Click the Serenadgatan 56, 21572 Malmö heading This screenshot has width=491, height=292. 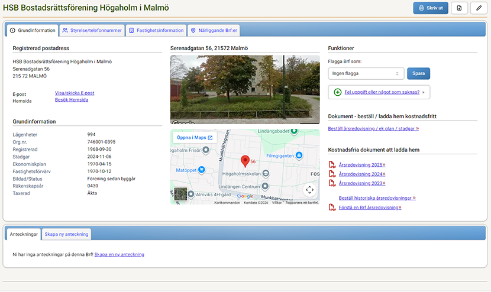click(x=209, y=48)
